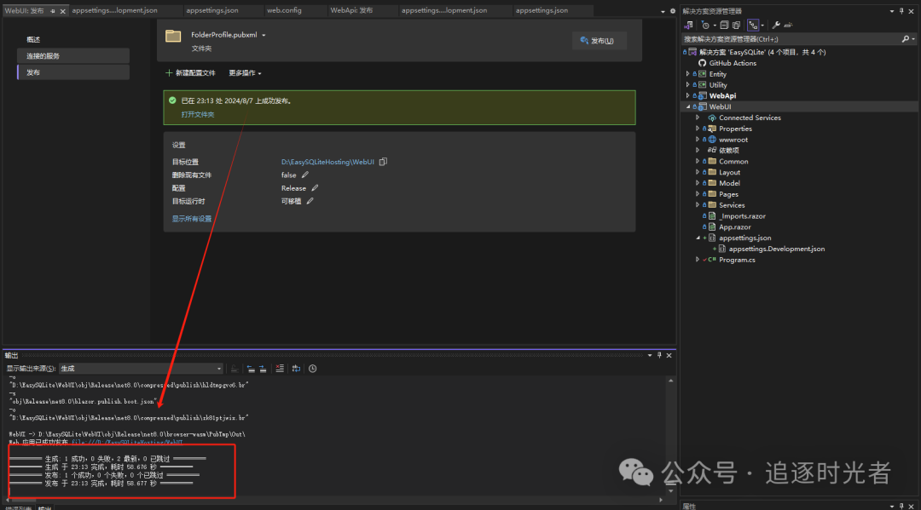Click the clock icon in Output toolbar
This screenshot has width=921, height=510.
(313, 369)
